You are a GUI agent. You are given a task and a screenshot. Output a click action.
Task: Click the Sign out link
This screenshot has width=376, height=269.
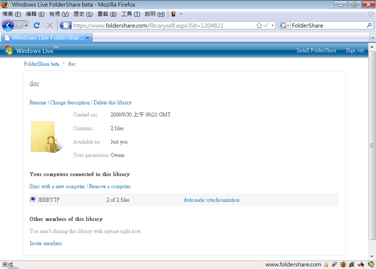(x=355, y=51)
